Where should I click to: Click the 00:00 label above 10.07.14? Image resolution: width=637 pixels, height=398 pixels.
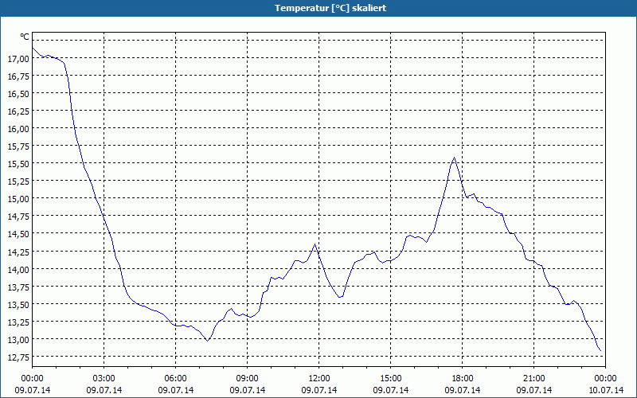pos(606,378)
